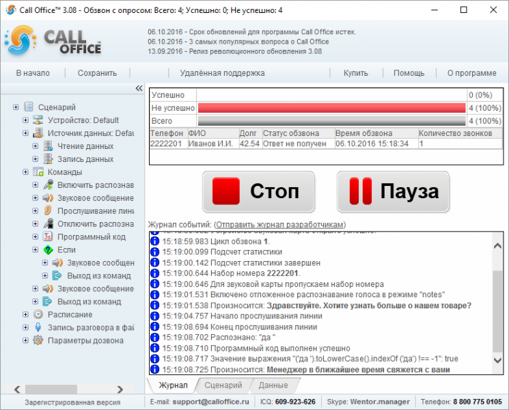The width and height of the screenshot is (509, 410).
Task: Click the Устройство: Default device icon
Action: point(38,120)
